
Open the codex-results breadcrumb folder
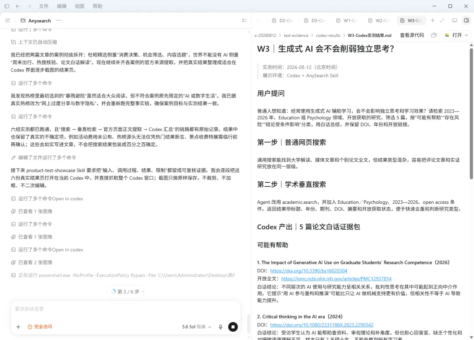pos(328,36)
